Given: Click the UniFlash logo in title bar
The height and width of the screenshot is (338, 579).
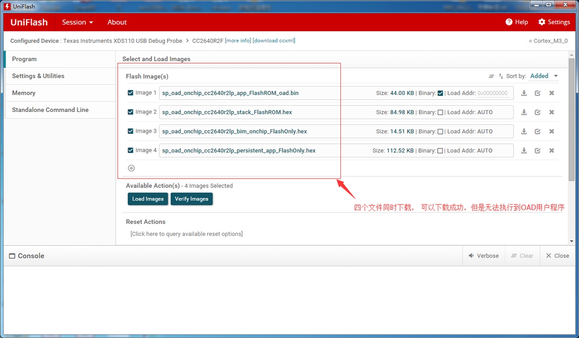Looking at the screenshot, I should coord(7,7).
